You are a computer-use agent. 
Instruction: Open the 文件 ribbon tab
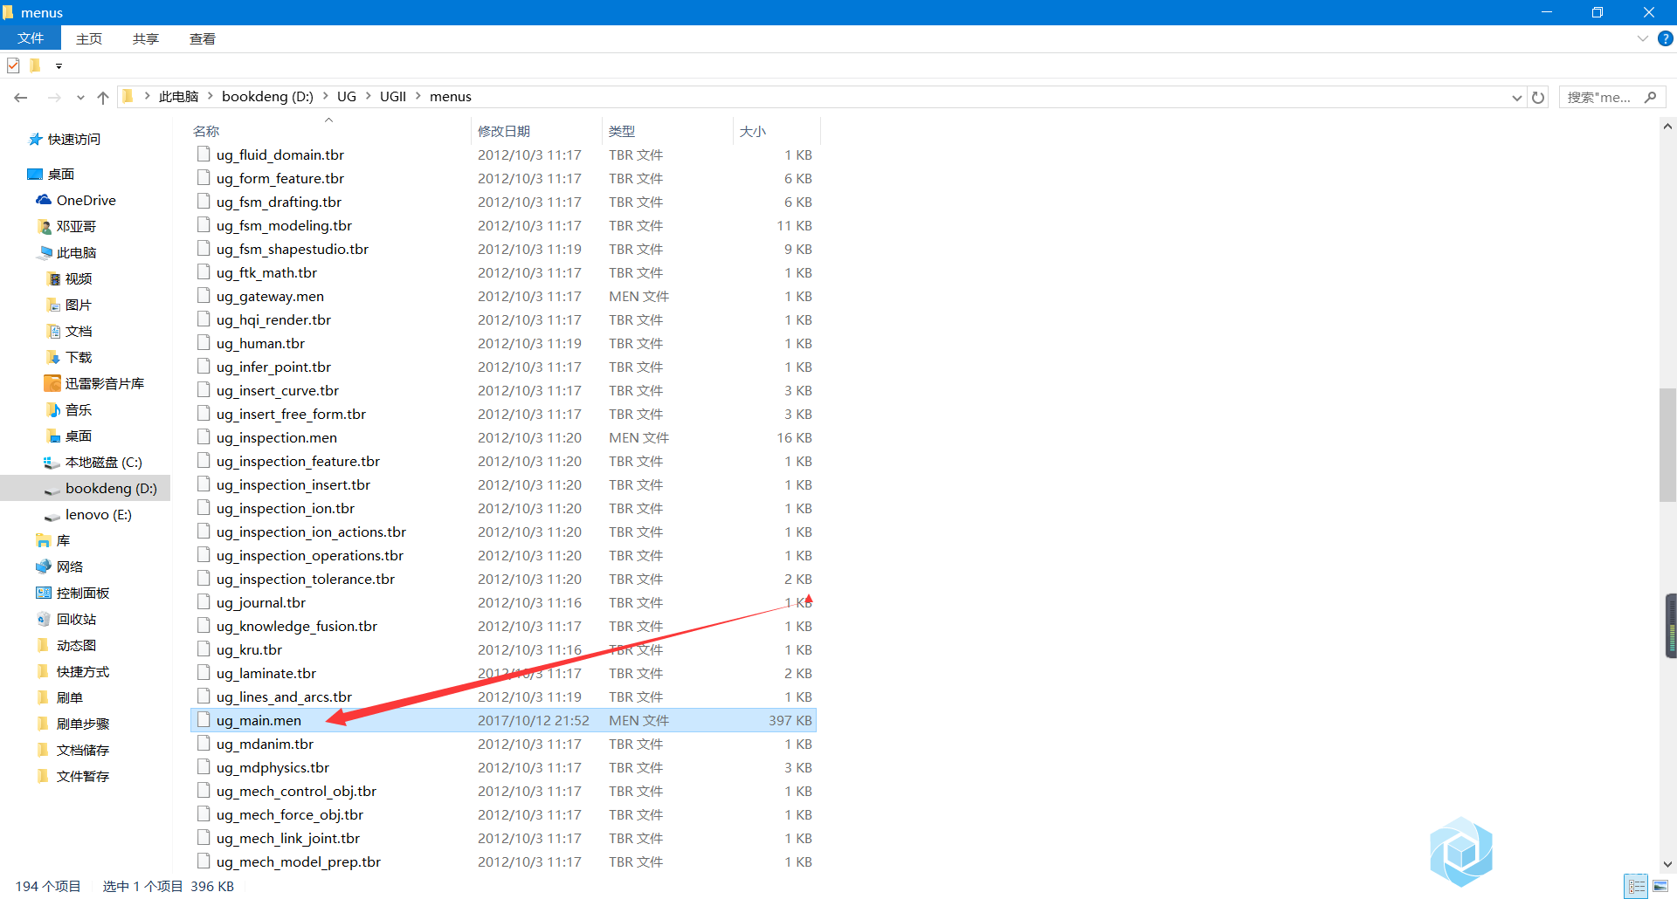click(x=31, y=38)
